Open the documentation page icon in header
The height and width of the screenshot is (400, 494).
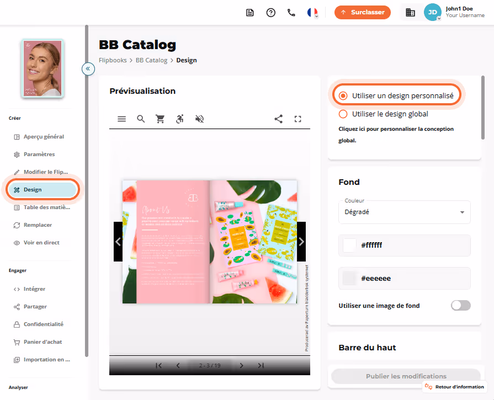[x=250, y=13]
